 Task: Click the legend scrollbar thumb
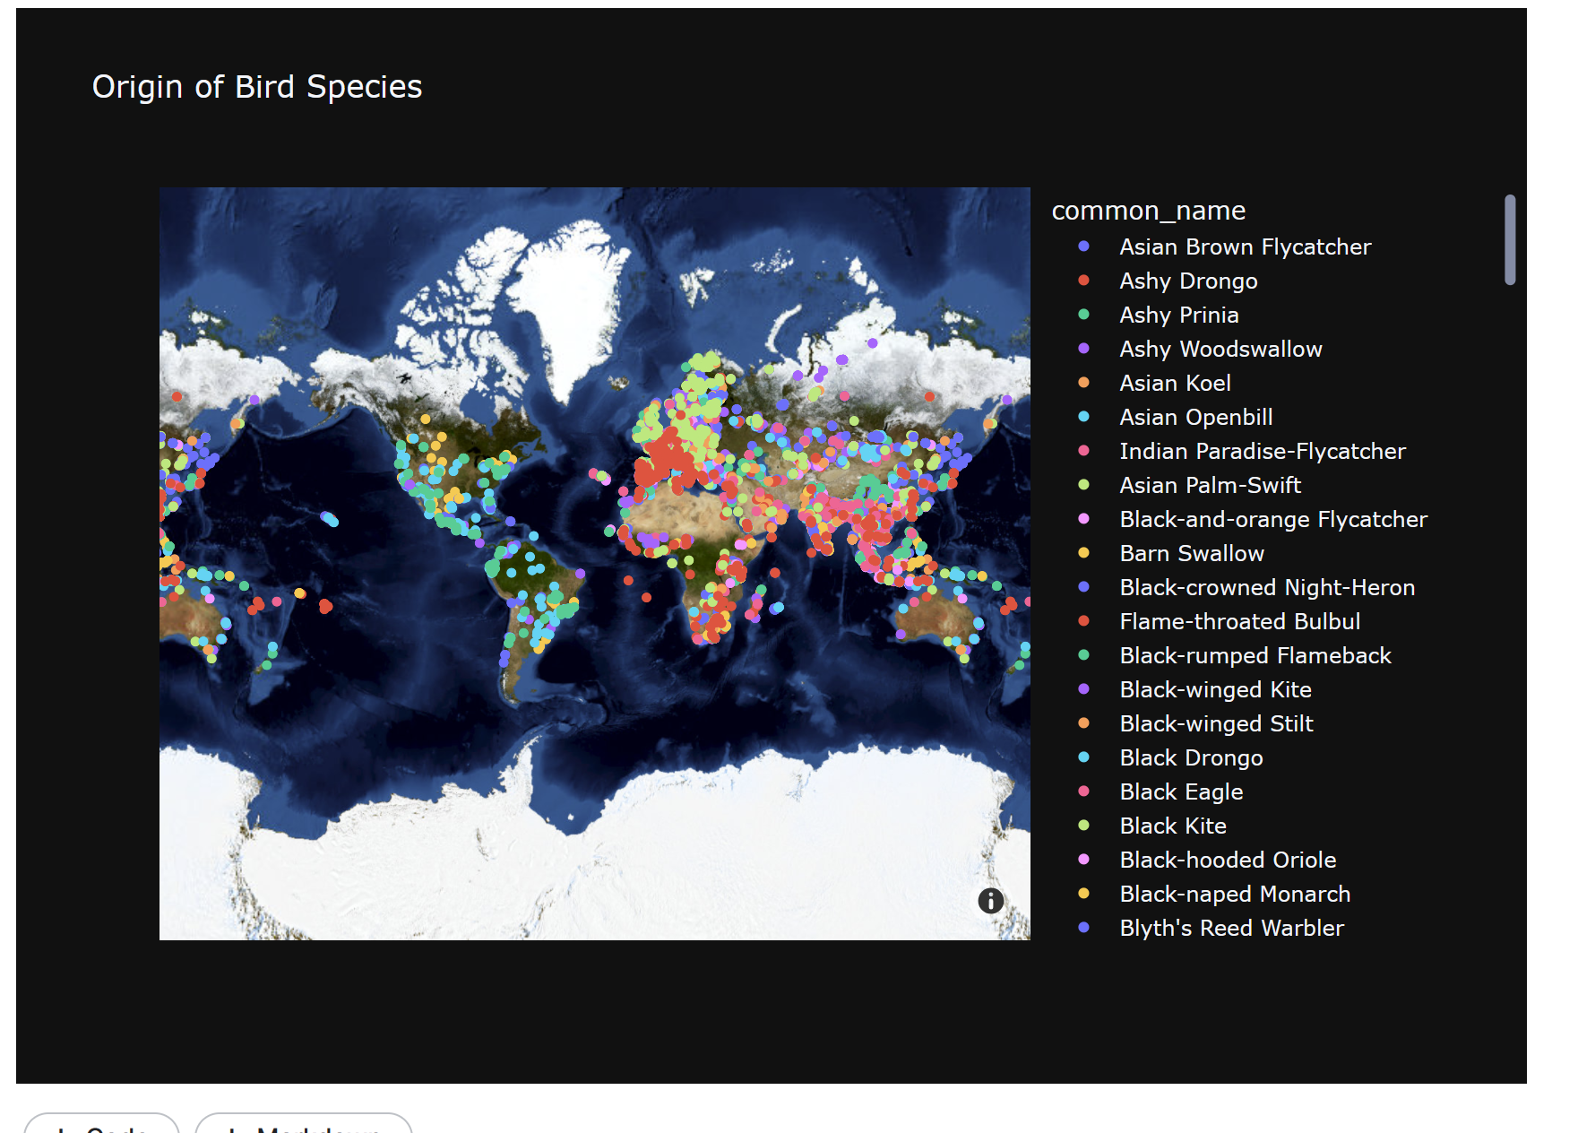1510,239
